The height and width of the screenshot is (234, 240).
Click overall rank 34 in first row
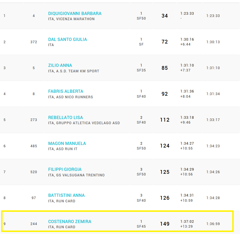point(164,16)
